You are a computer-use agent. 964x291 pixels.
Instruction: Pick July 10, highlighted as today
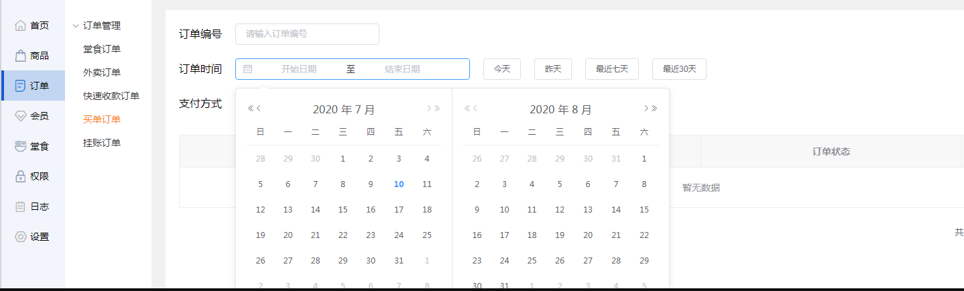coord(399,184)
